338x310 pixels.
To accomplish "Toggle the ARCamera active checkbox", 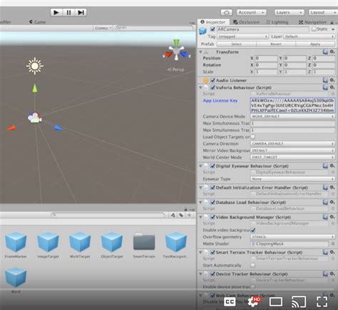I will click(x=212, y=29).
